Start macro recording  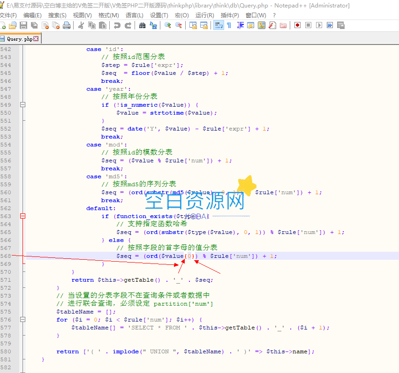click(x=297, y=25)
